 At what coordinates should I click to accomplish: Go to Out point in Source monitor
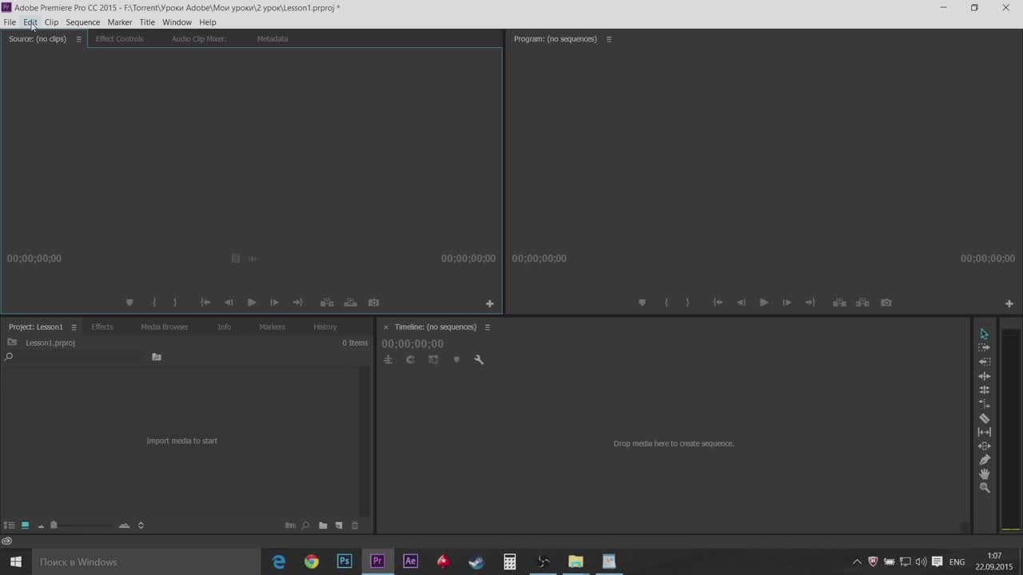[297, 303]
